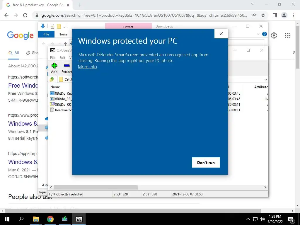The width and height of the screenshot is (300, 225).
Task: Click the taskbar search magnifier
Action: coord(21,219)
